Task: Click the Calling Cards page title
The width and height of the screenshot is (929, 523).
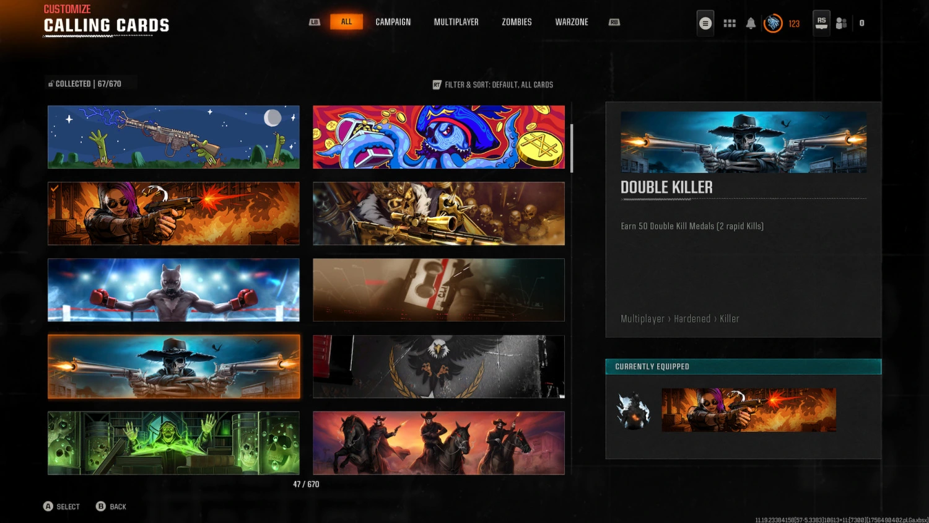Action: (106, 25)
